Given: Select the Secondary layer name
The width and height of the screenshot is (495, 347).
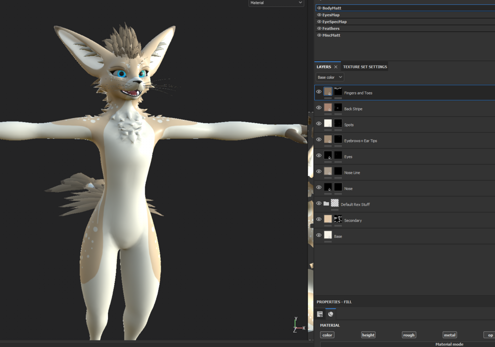Looking at the screenshot, I should (353, 221).
